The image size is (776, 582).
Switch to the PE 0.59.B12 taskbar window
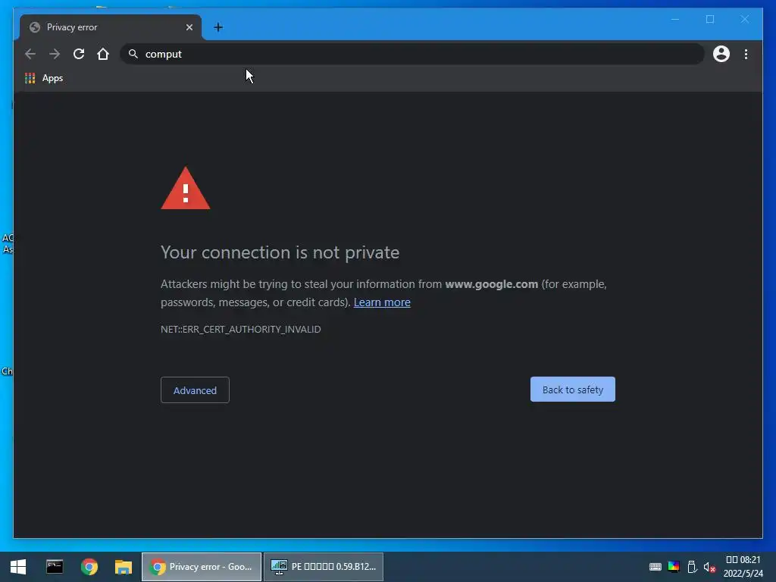point(324,567)
